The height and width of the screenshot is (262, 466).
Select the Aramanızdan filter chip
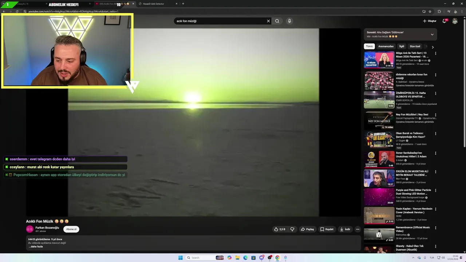pos(386,47)
